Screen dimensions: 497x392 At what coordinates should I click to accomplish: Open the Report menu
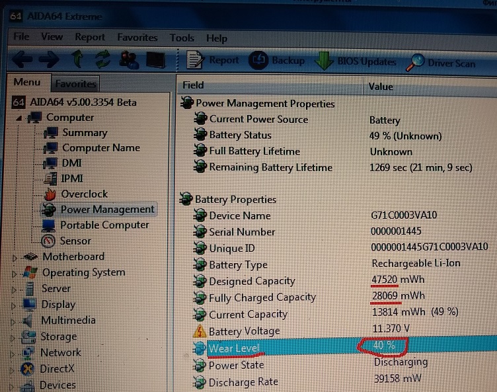(90, 38)
